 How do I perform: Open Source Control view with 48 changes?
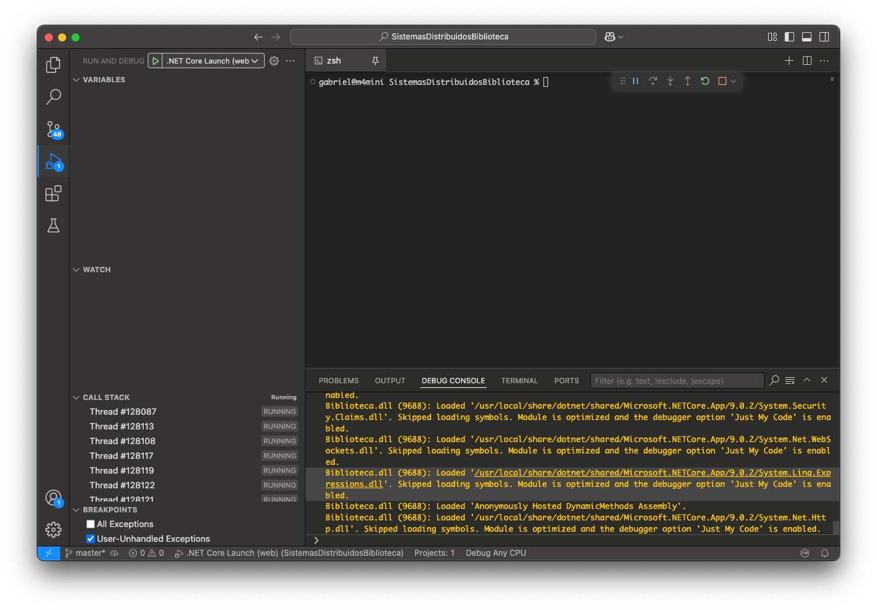point(53,129)
